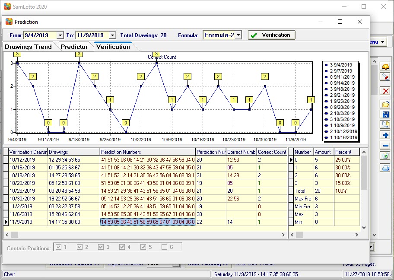Click the verification table horizontal scrollbar left arrow
Image resolution: width=394 pixels, height=280 pixels.
(7, 235)
